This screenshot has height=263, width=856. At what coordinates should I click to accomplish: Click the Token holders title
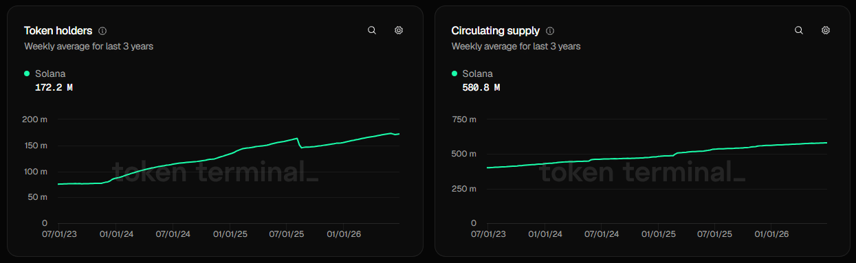tap(58, 31)
